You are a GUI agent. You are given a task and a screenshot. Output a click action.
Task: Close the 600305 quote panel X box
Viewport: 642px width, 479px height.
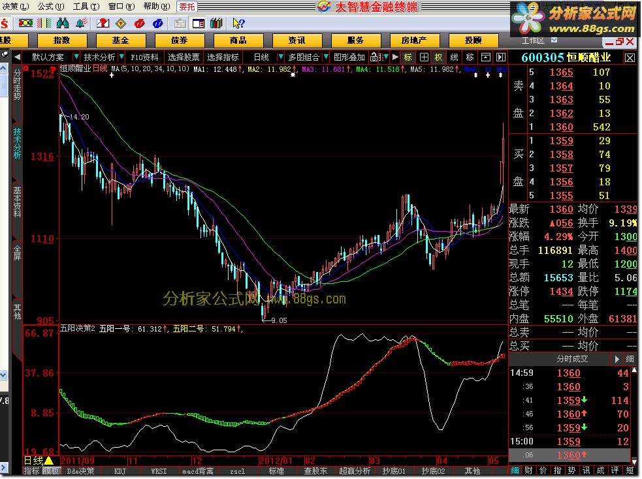tap(630, 57)
